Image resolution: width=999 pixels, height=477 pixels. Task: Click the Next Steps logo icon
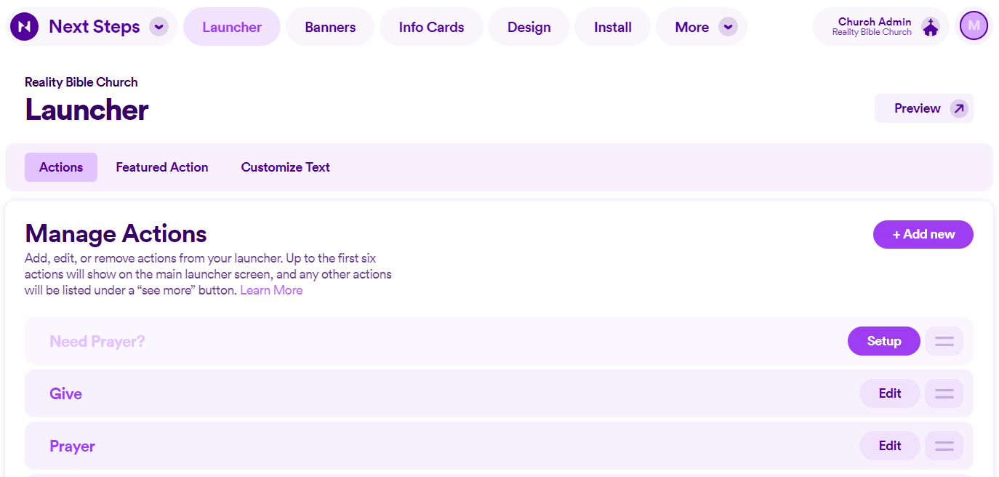point(24,25)
